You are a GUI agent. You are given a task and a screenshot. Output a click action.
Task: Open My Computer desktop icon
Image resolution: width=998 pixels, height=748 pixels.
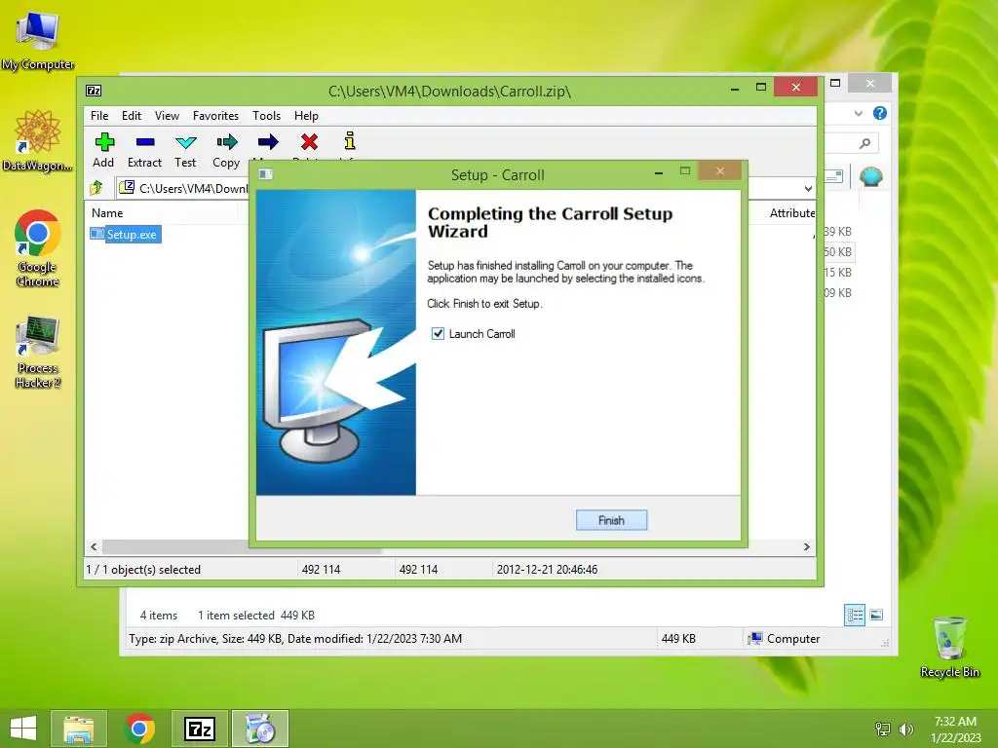click(38, 40)
